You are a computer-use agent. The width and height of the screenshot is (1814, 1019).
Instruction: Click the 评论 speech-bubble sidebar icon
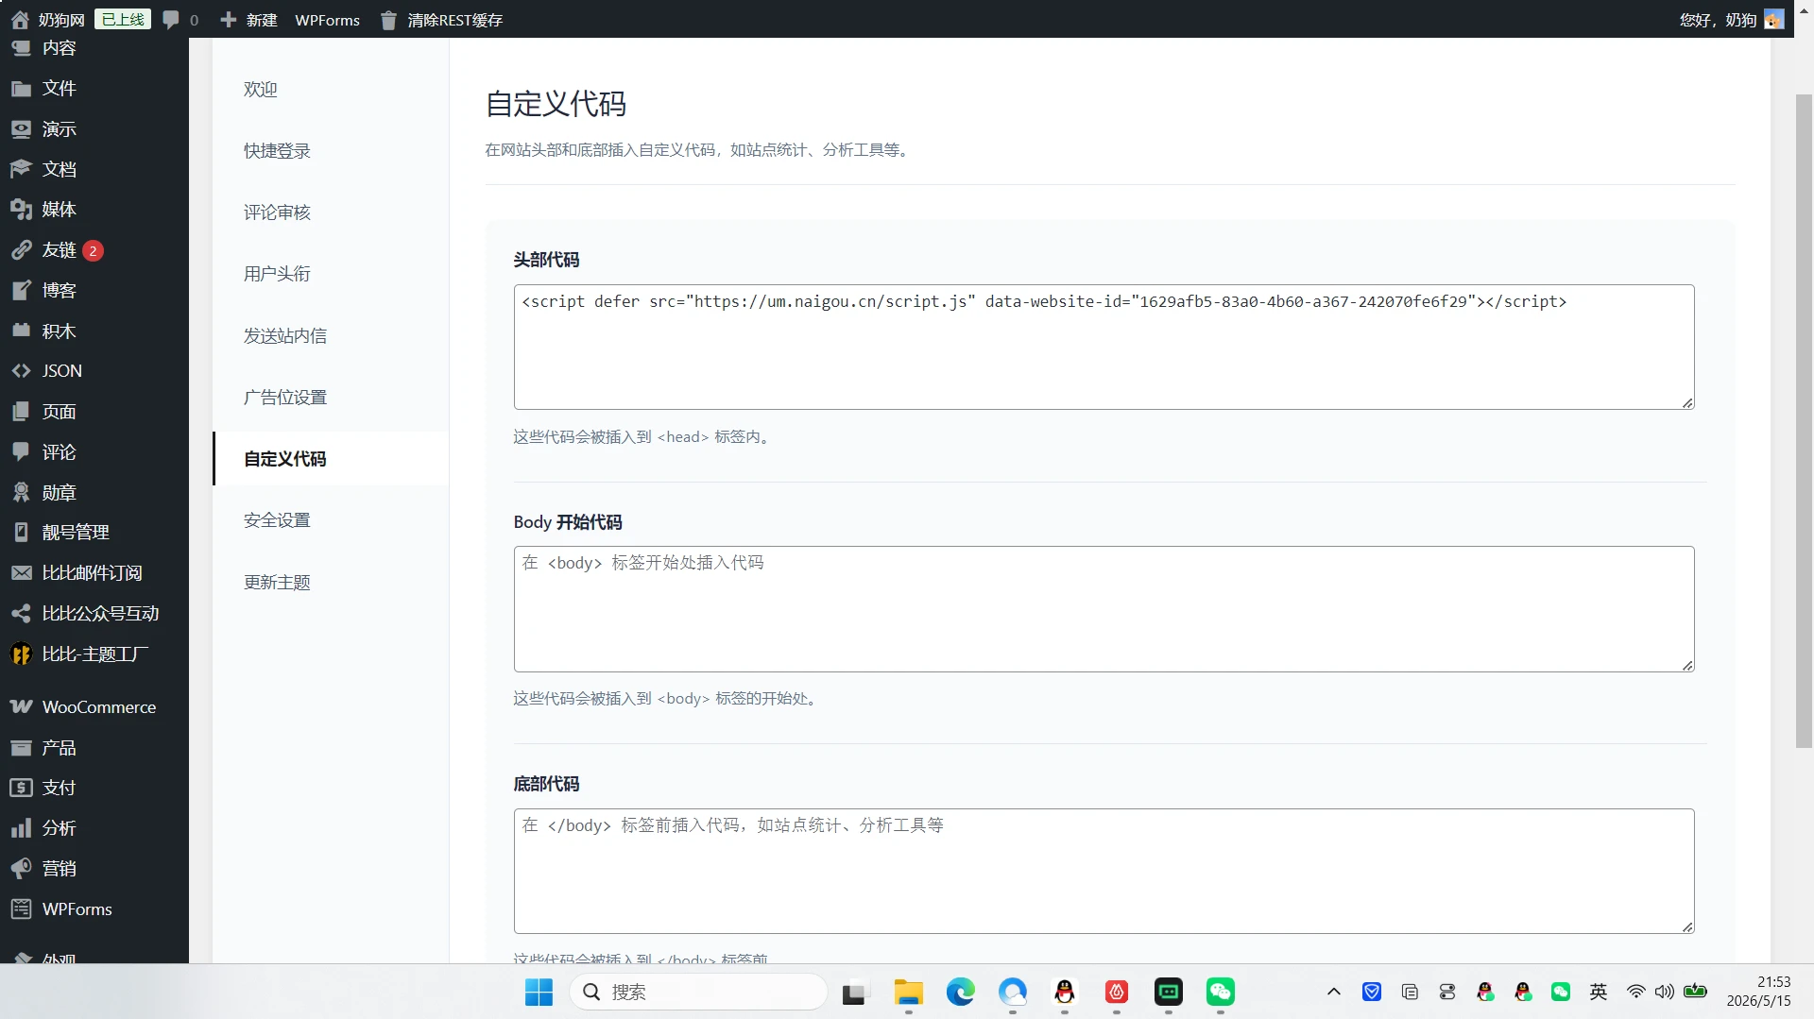click(x=21, y=452)
